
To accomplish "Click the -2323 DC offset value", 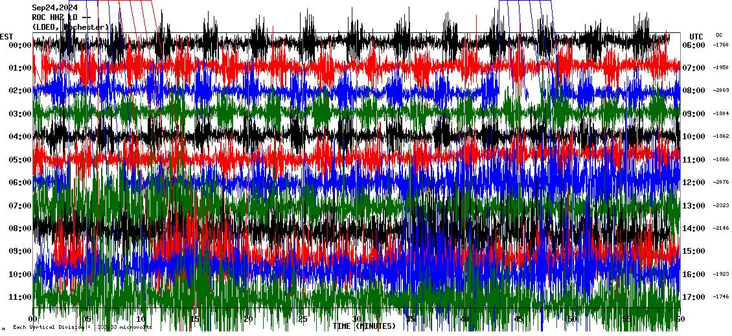I will coord(721,206).
